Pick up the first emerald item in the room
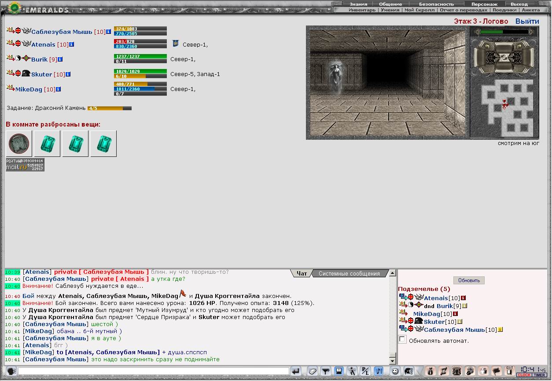This screenshot has width=552, height=381. coord(47,143)
